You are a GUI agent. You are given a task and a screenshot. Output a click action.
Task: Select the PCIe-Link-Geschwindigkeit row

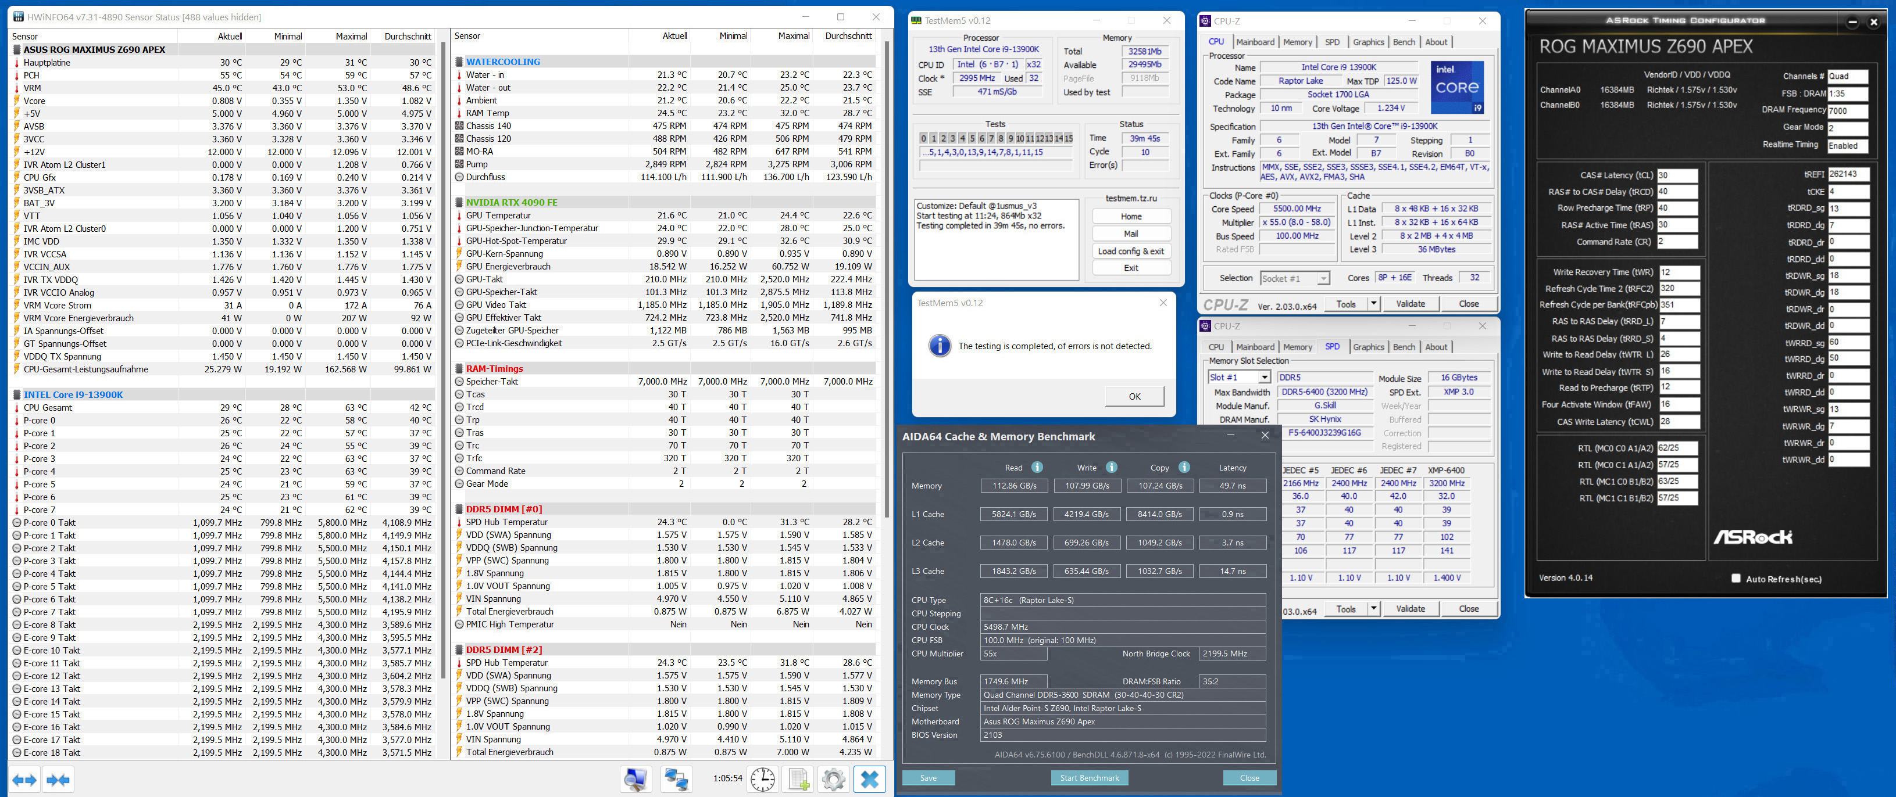coord(665,343)
